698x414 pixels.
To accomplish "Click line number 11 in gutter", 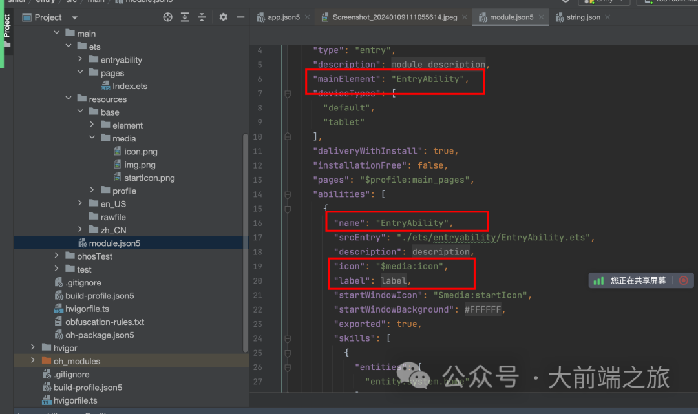I will tap(257, 151).
